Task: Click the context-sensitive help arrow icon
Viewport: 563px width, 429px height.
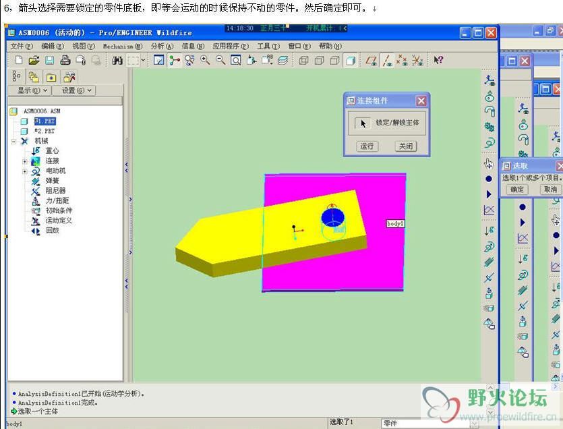Action: click(x=438, y=60)
